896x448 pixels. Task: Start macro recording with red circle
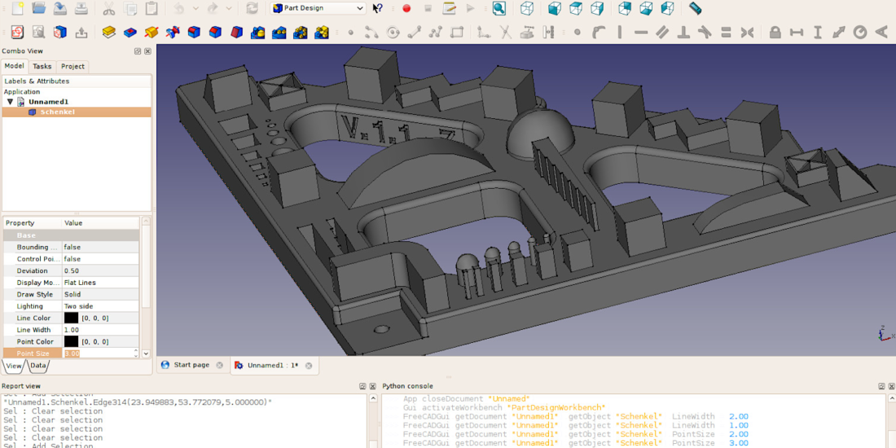[406, 8]
